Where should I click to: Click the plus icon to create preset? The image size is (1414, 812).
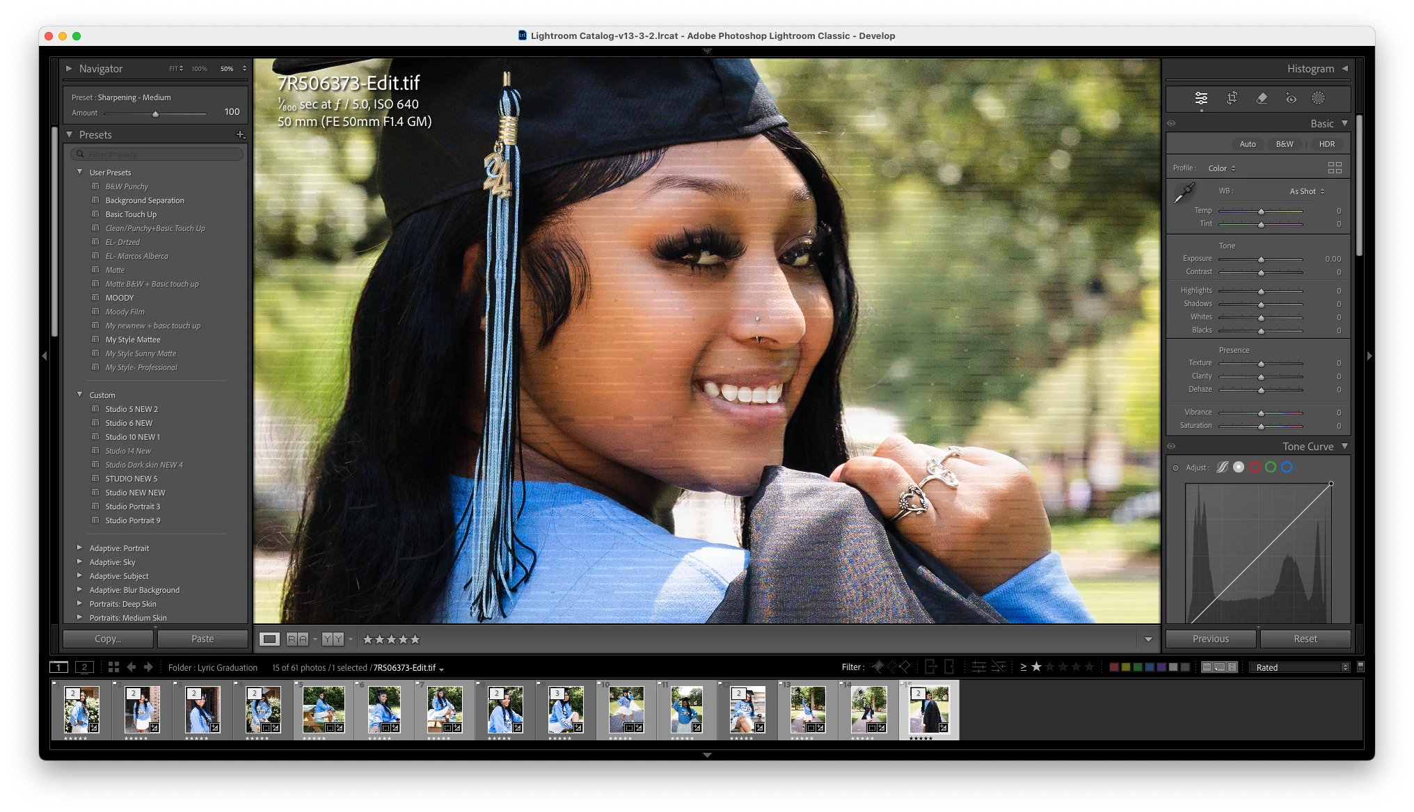[240, 134]
